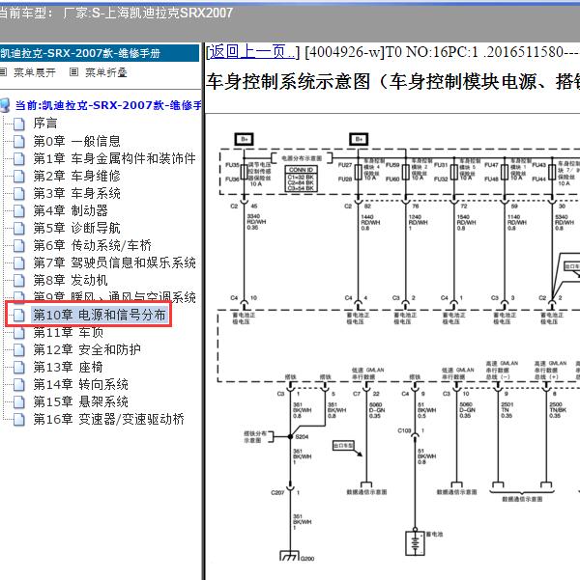Open the 序言 tree item
Image resolution: width=580 pixels, height=580 pixels.
pyautogui.click(x=45, y=124)
